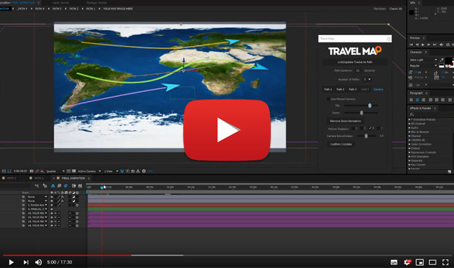The width and height of the screenshot is (454, 268).
Task: Toggle subtitles with the captions icon
Action: pyautogui.click(x=394, y=262)
